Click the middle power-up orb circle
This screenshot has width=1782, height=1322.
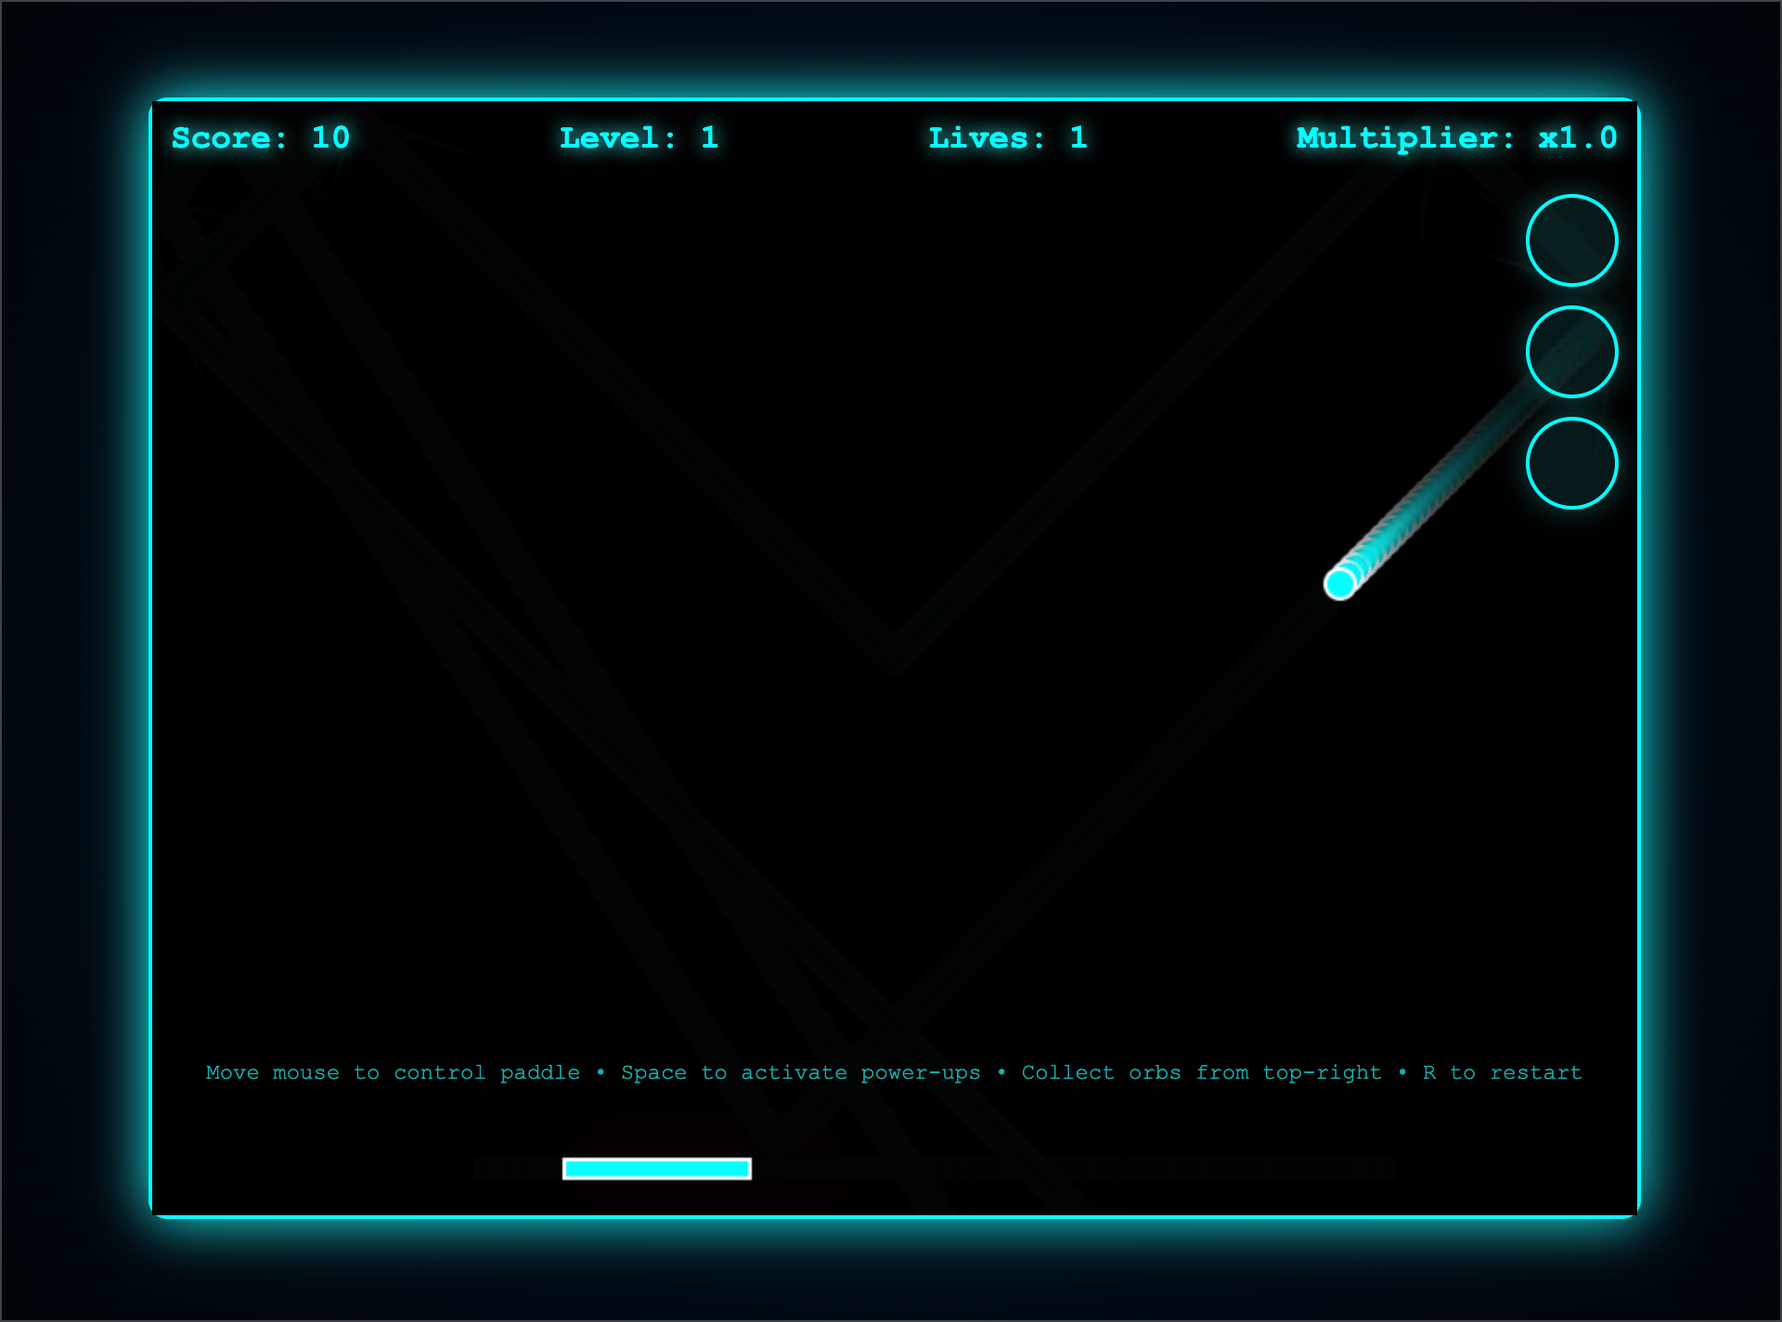[1571, 352]
